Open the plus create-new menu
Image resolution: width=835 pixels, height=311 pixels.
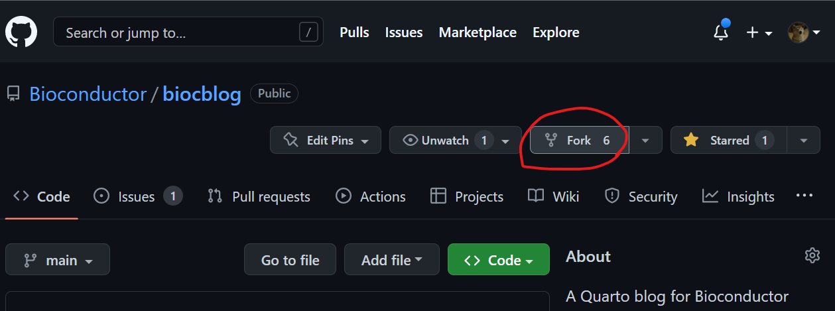coord(759,32)
